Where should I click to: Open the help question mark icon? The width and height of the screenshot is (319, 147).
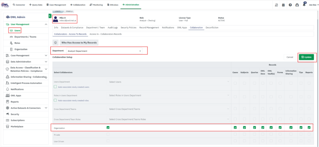[x=290, y=5]
